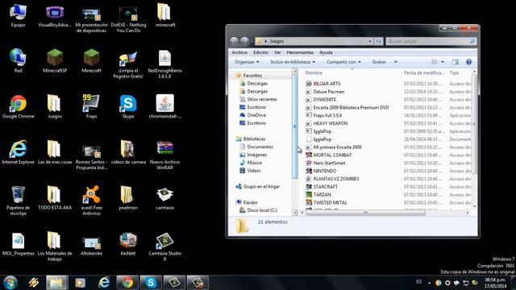Click the taskbar File Explorer button
The height and width of the screenshot is (290, 516).
pyautogui.click(x=57, y=283)
